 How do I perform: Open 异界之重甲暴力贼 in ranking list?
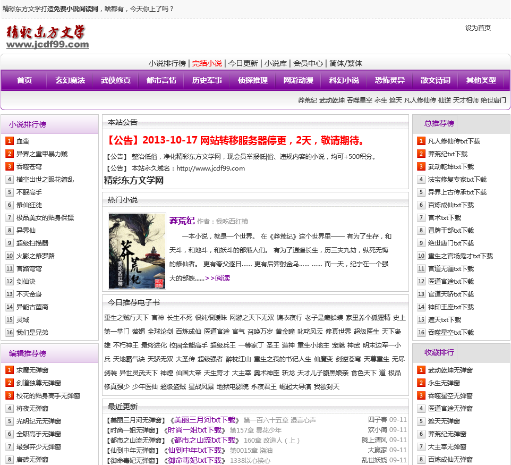(42, 154)
